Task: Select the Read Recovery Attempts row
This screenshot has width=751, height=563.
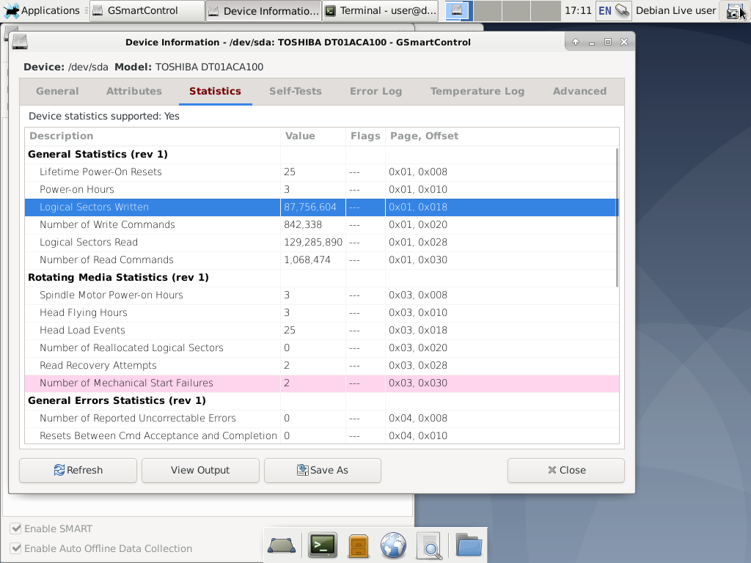Action: point(322,365)
